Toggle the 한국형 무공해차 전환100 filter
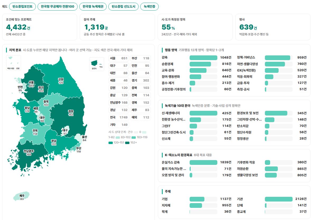 [x=58, y=6]
